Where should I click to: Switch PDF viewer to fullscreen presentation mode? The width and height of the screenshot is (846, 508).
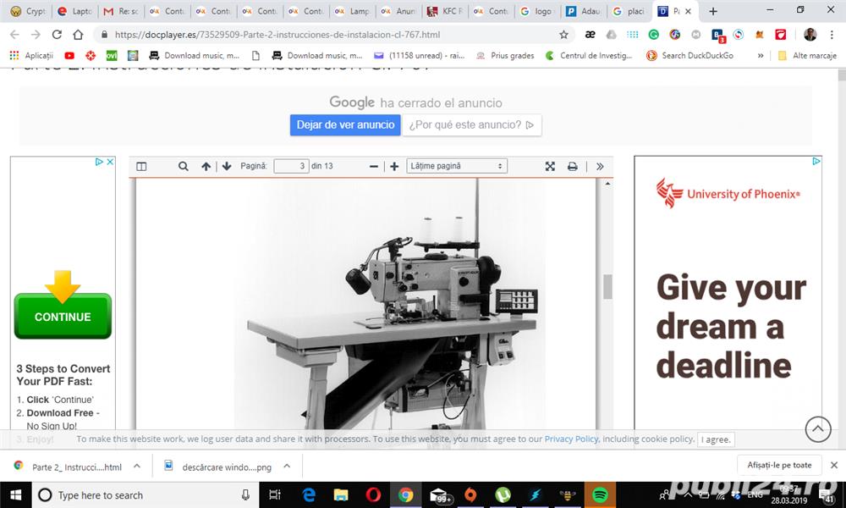pos(550,167)
